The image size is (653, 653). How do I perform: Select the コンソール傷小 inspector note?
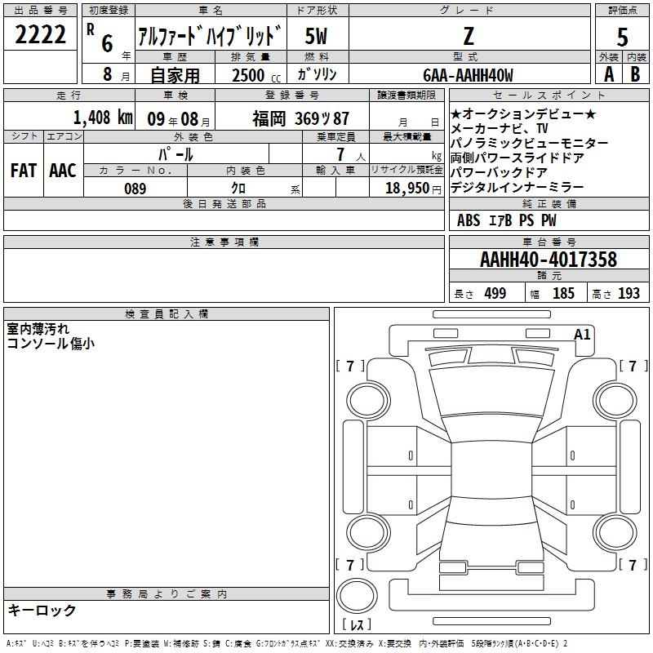coord(51,344)
